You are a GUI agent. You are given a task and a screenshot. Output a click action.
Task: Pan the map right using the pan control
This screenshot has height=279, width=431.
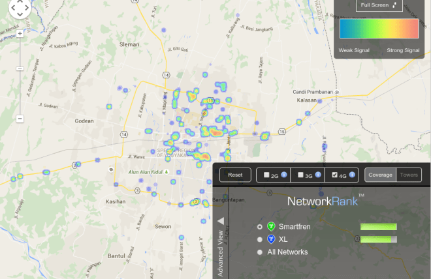pyautogui.click(x=28, y=8)
